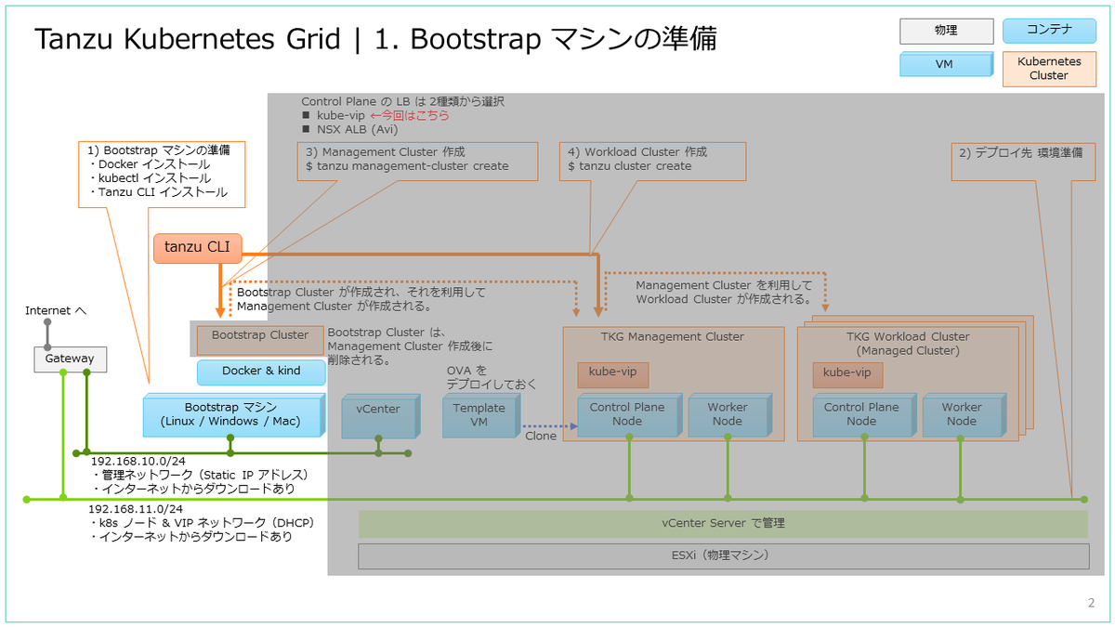
Task: Click '管理ネットワーク（Static IP アドレス）' text
Action: (x=204, y=475)
